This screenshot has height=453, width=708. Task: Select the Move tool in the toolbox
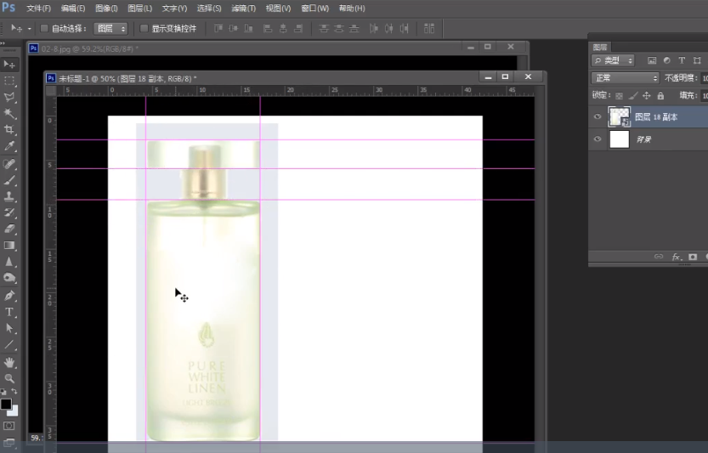[9, 65]
